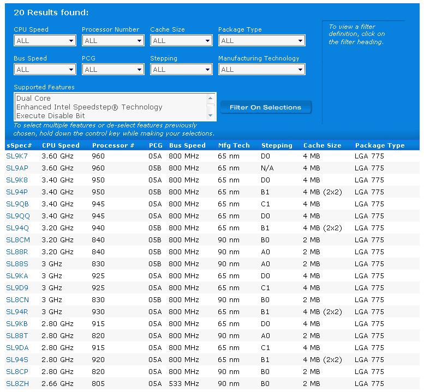
Task: Open sSpec link SL9DA
Action: 17,348
